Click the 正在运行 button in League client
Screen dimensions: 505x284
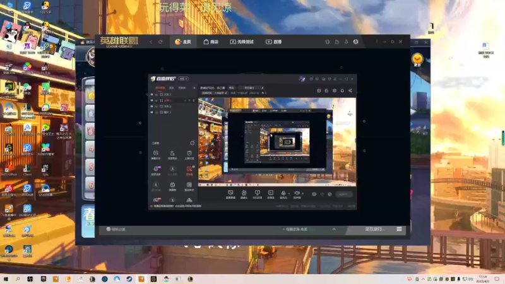(375, 229)
